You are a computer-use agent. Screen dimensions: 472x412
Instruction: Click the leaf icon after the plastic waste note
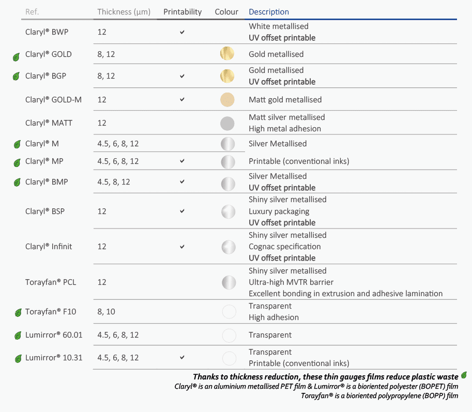click(x=464, y=375)
